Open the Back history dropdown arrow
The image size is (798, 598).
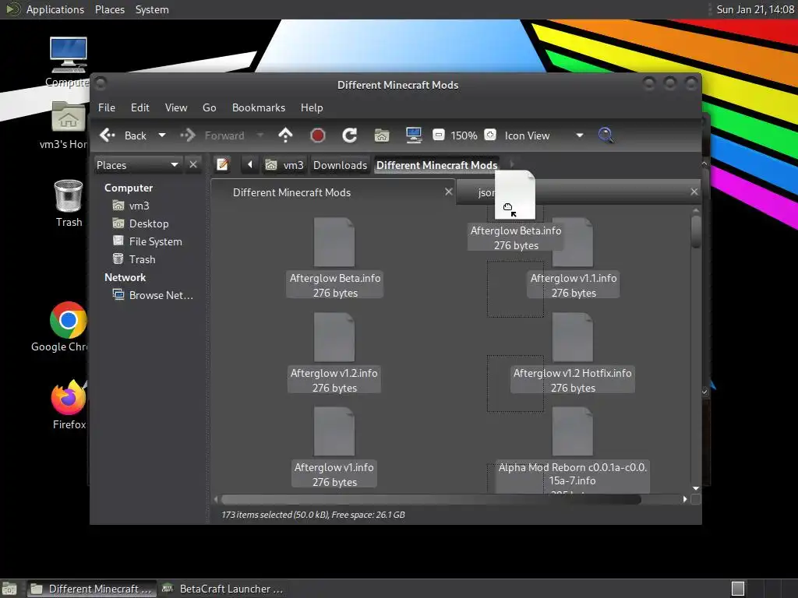tap(162, 135)
